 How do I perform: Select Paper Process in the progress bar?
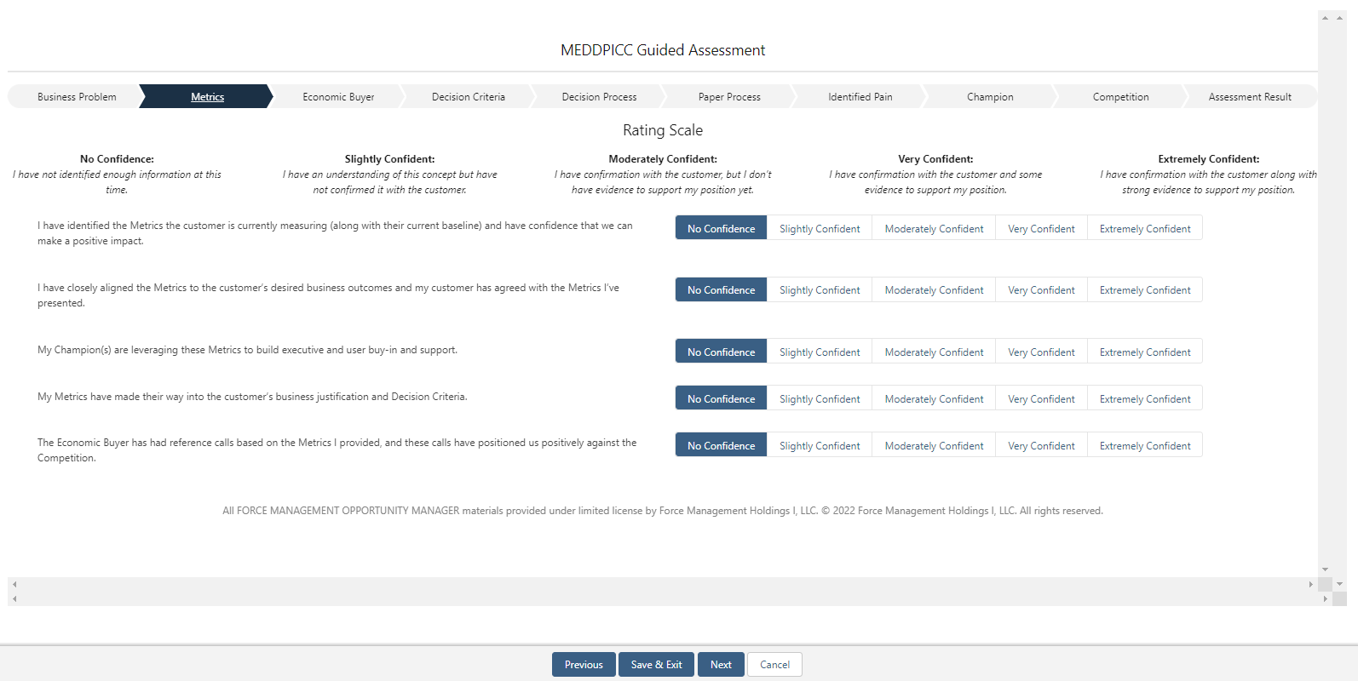tap(729, 97)
